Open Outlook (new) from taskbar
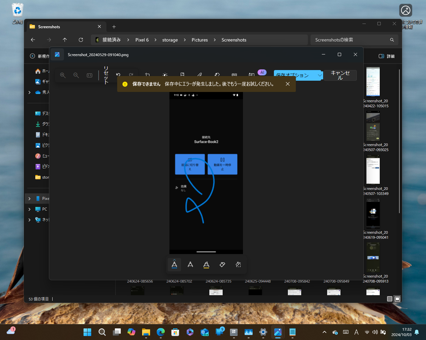The height and width of the screenshot is (340, 426). (x=205, y=332)
